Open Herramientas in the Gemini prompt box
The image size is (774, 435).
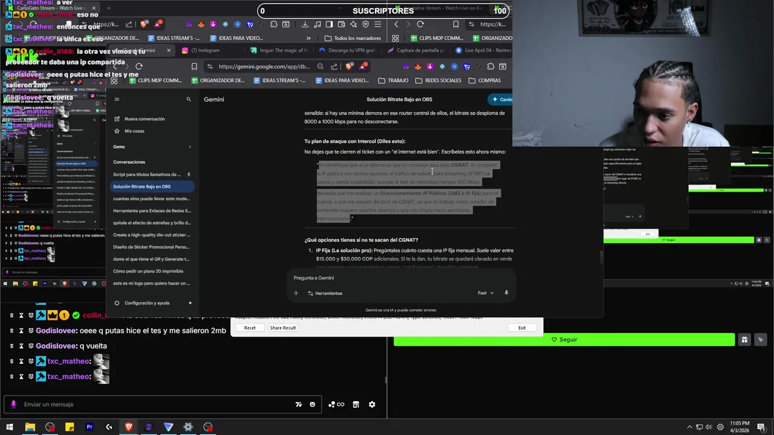tap(325, 293)
